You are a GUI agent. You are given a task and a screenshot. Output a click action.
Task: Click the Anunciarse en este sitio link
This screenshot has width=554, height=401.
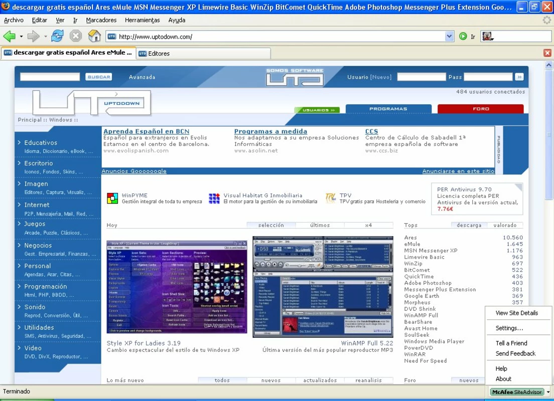point(458,171)
